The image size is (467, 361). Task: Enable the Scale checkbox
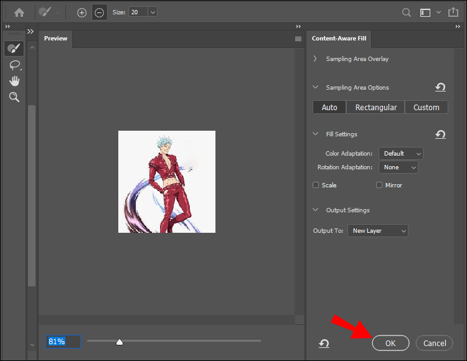pos(316,185)
